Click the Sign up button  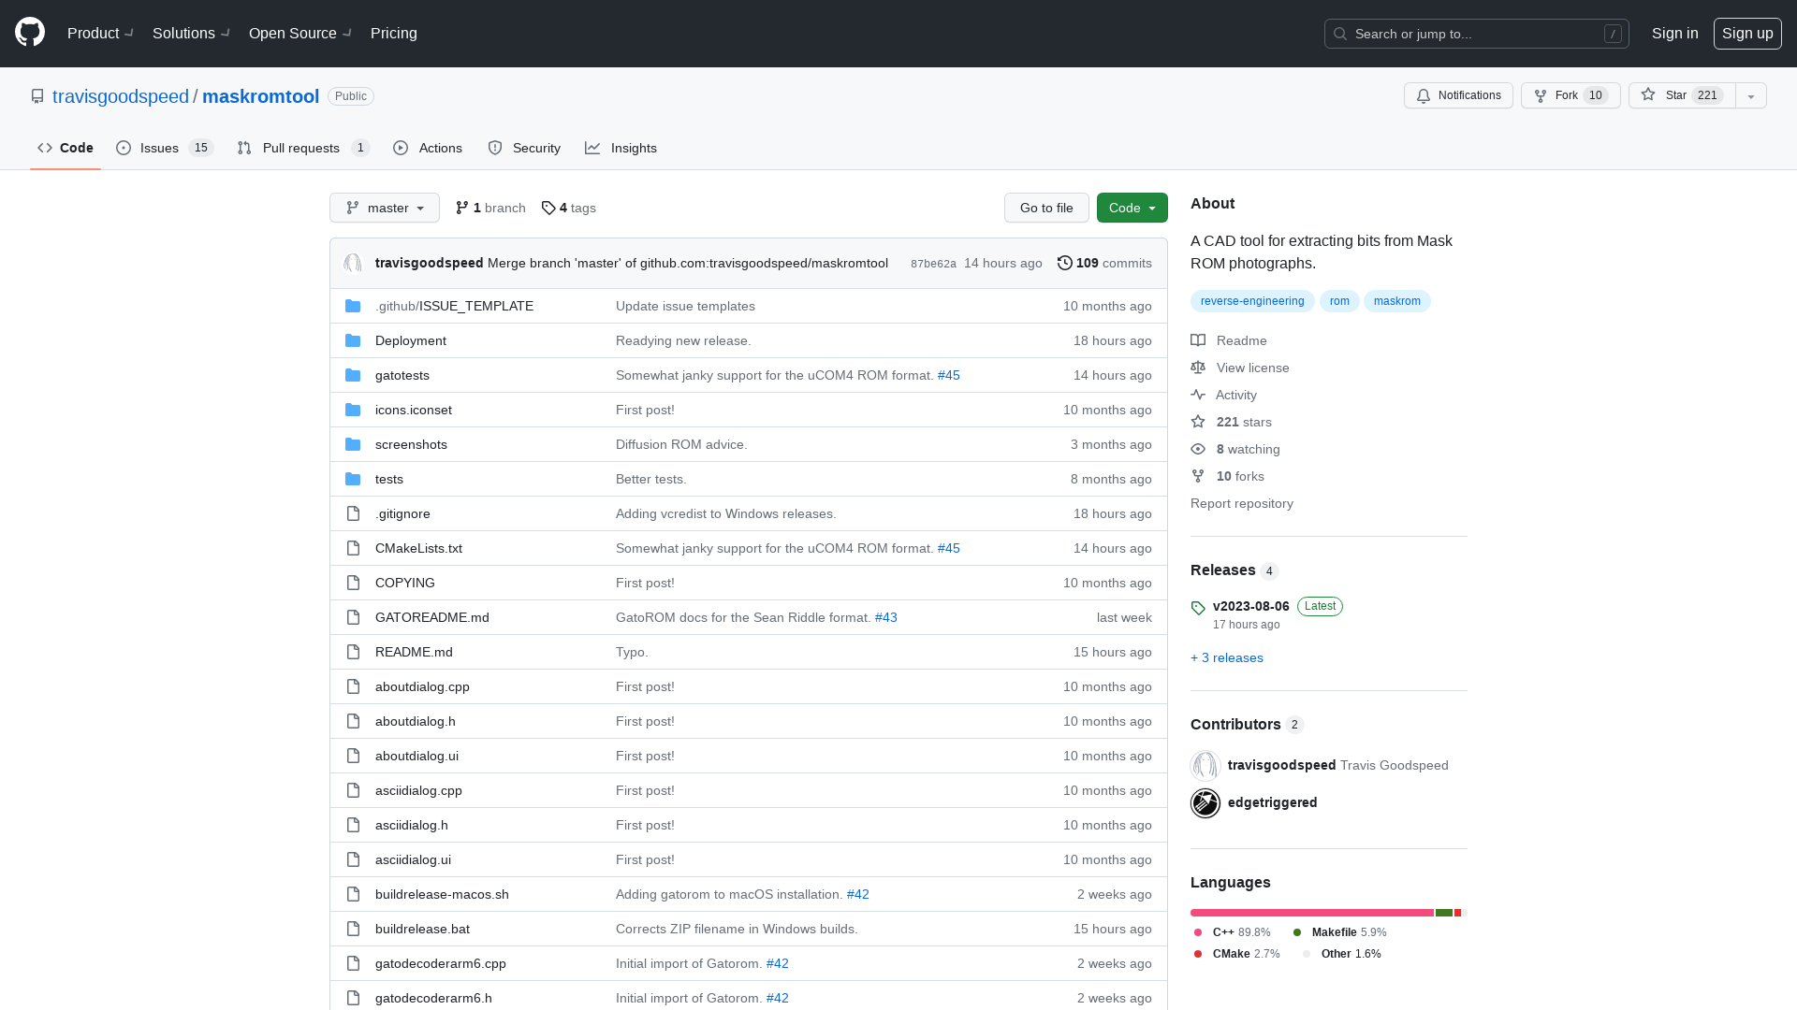coord(1747,33)
